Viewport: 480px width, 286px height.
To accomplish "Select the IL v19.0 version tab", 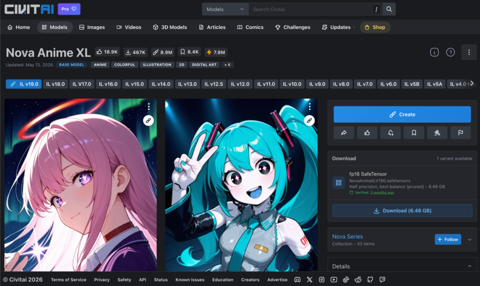I will coord(24,84).
